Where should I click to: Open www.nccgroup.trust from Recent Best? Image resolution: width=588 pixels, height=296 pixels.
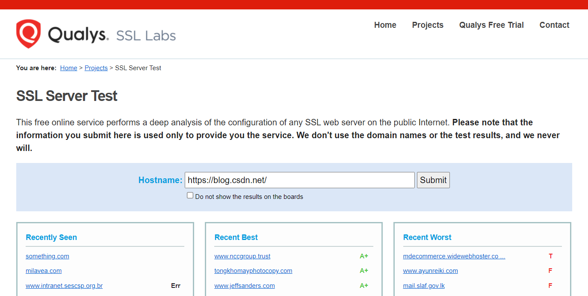point(242,256)
